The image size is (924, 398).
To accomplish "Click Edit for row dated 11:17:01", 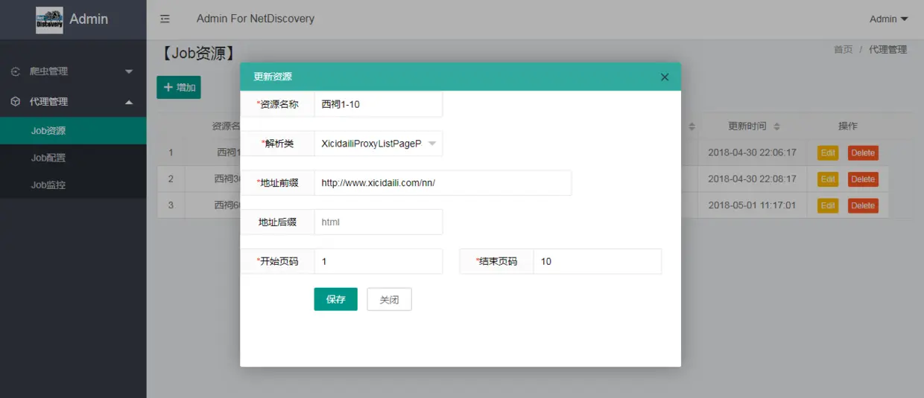I will point(828,205).
